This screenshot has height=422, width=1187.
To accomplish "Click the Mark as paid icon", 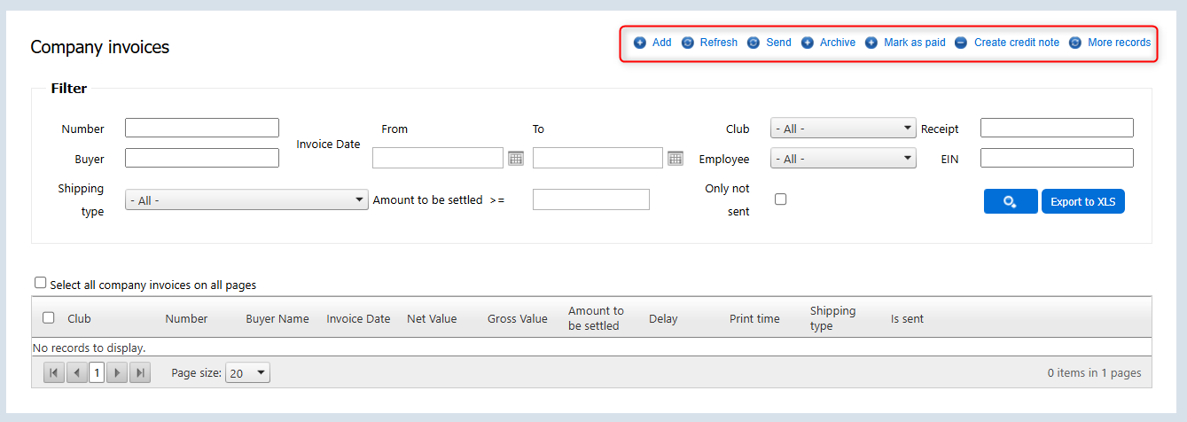I will pyautogui.click(x=871, y=43).
